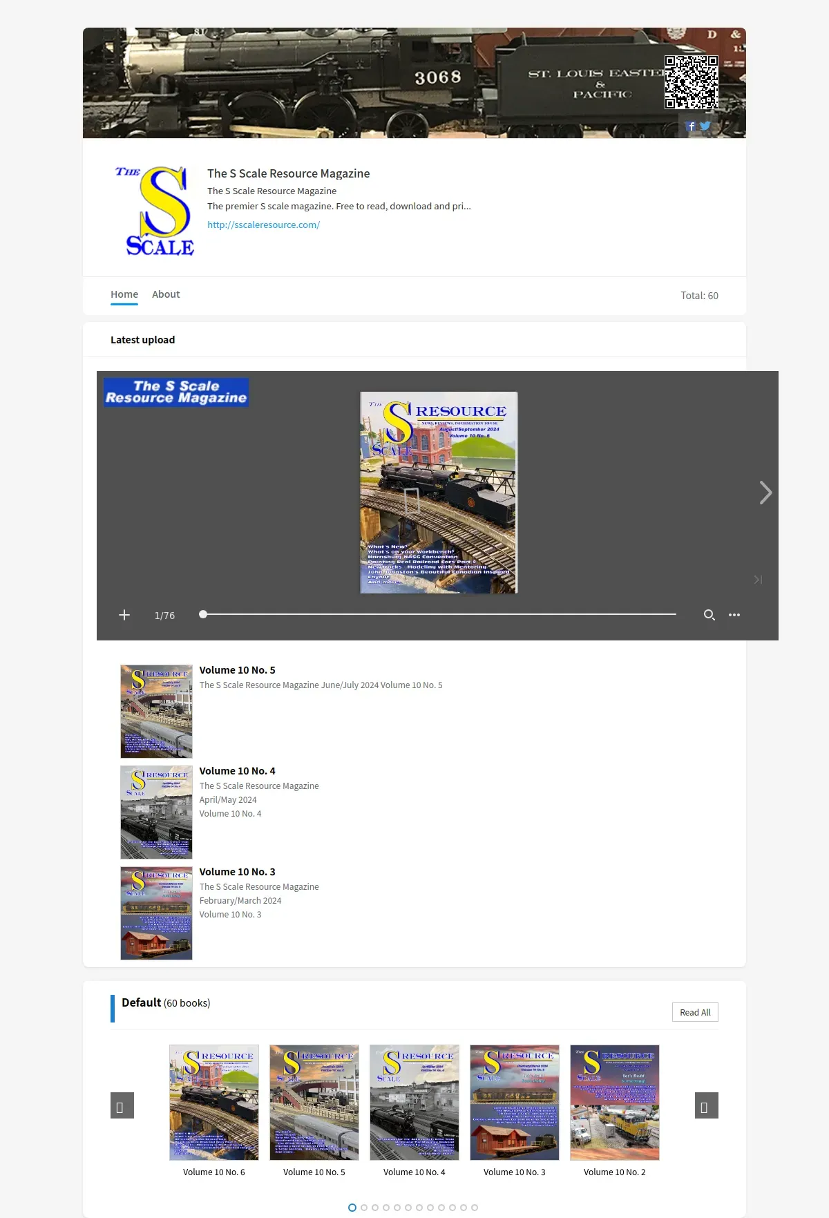Open Volume 10 No. 2 carousel cover
This screenshot has height=1218, width=829.
click(x=615, y=1102)
